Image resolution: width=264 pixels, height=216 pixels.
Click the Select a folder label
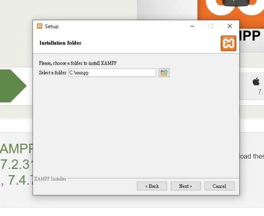coord(52,73)
